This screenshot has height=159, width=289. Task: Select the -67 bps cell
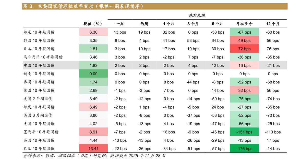point(244,32)
